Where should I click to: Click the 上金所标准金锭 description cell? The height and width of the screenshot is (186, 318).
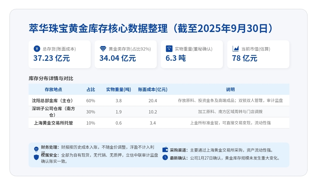pyautogui.click(x=230, y=123)
